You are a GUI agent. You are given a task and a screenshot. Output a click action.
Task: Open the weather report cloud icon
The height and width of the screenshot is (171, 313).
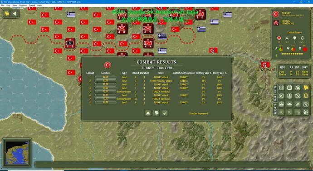pos(298,88)
